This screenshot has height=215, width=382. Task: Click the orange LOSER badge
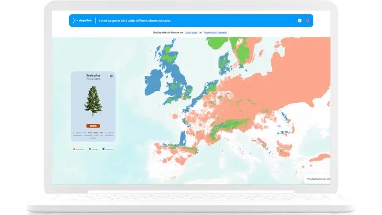(x=93, y=126)
